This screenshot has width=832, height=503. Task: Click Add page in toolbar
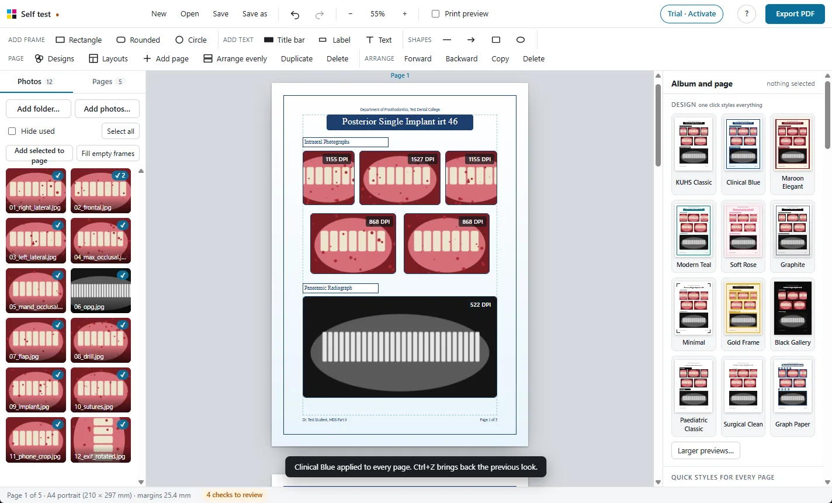[x=166, y=58]
